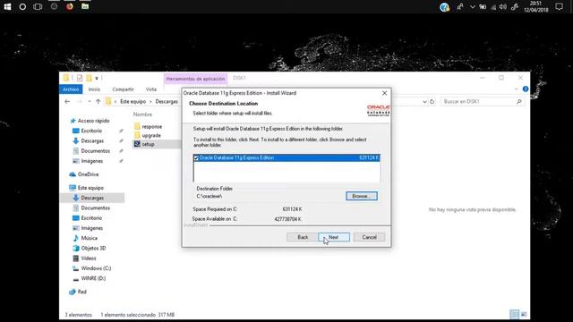Viewport: 573px width, 322px height.
Task: Open Red network in sidebar
Action: [81, 292]
